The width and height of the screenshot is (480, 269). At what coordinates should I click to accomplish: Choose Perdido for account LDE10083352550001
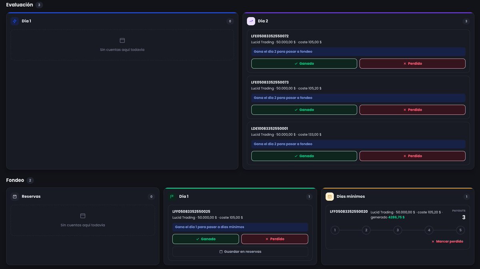[412, 156]
